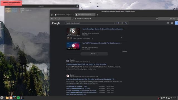Click the Quora site favicon

point(68,76)
